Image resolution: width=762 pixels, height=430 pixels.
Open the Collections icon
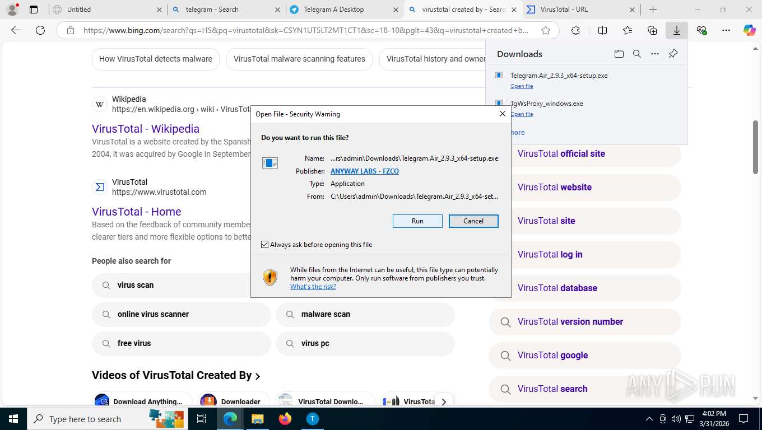652,31
